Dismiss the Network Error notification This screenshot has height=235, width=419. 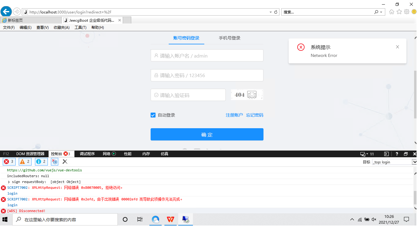pyautogui.click(x=398, y=47)
